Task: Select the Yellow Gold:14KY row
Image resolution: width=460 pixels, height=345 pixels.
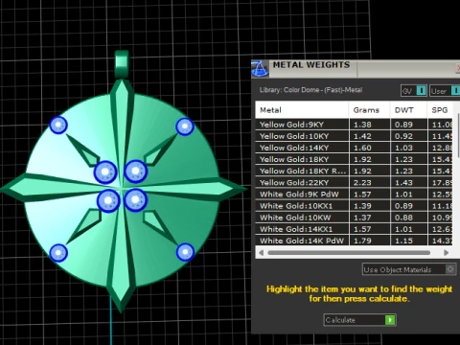Action: click(354, 148)
